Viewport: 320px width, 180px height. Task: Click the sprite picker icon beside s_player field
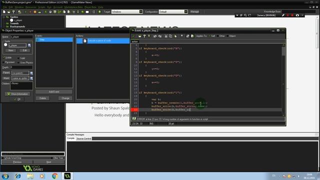point(29,45)
